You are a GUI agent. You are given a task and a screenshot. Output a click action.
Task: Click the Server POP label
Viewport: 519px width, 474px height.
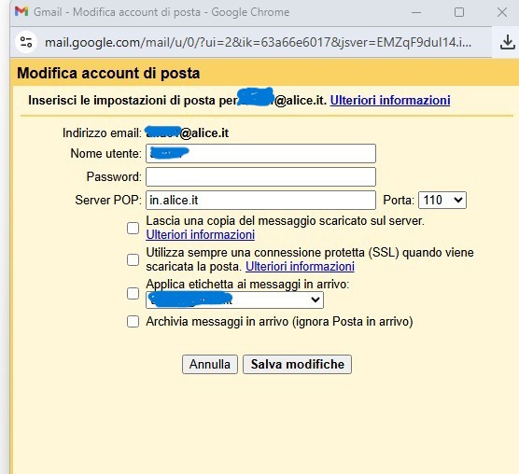click(108, 200)
